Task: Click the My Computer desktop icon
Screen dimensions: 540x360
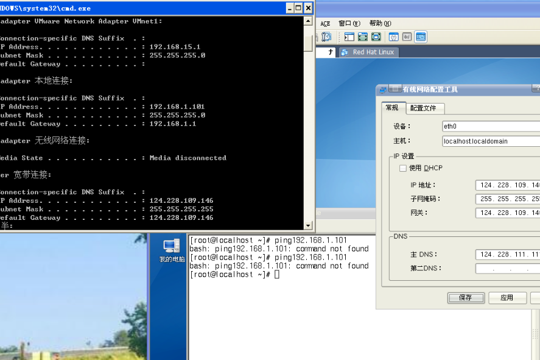Action: coord(172,250)
